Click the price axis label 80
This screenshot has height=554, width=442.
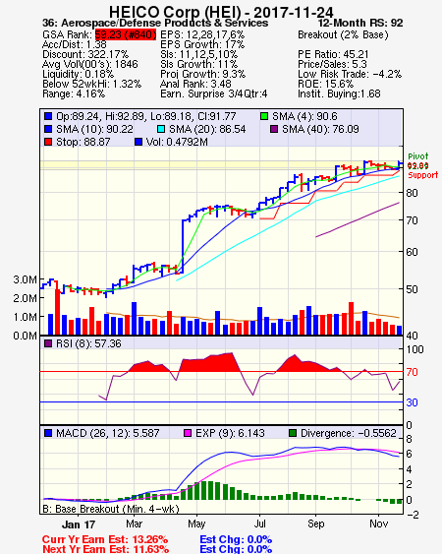(x=412, y=193)
